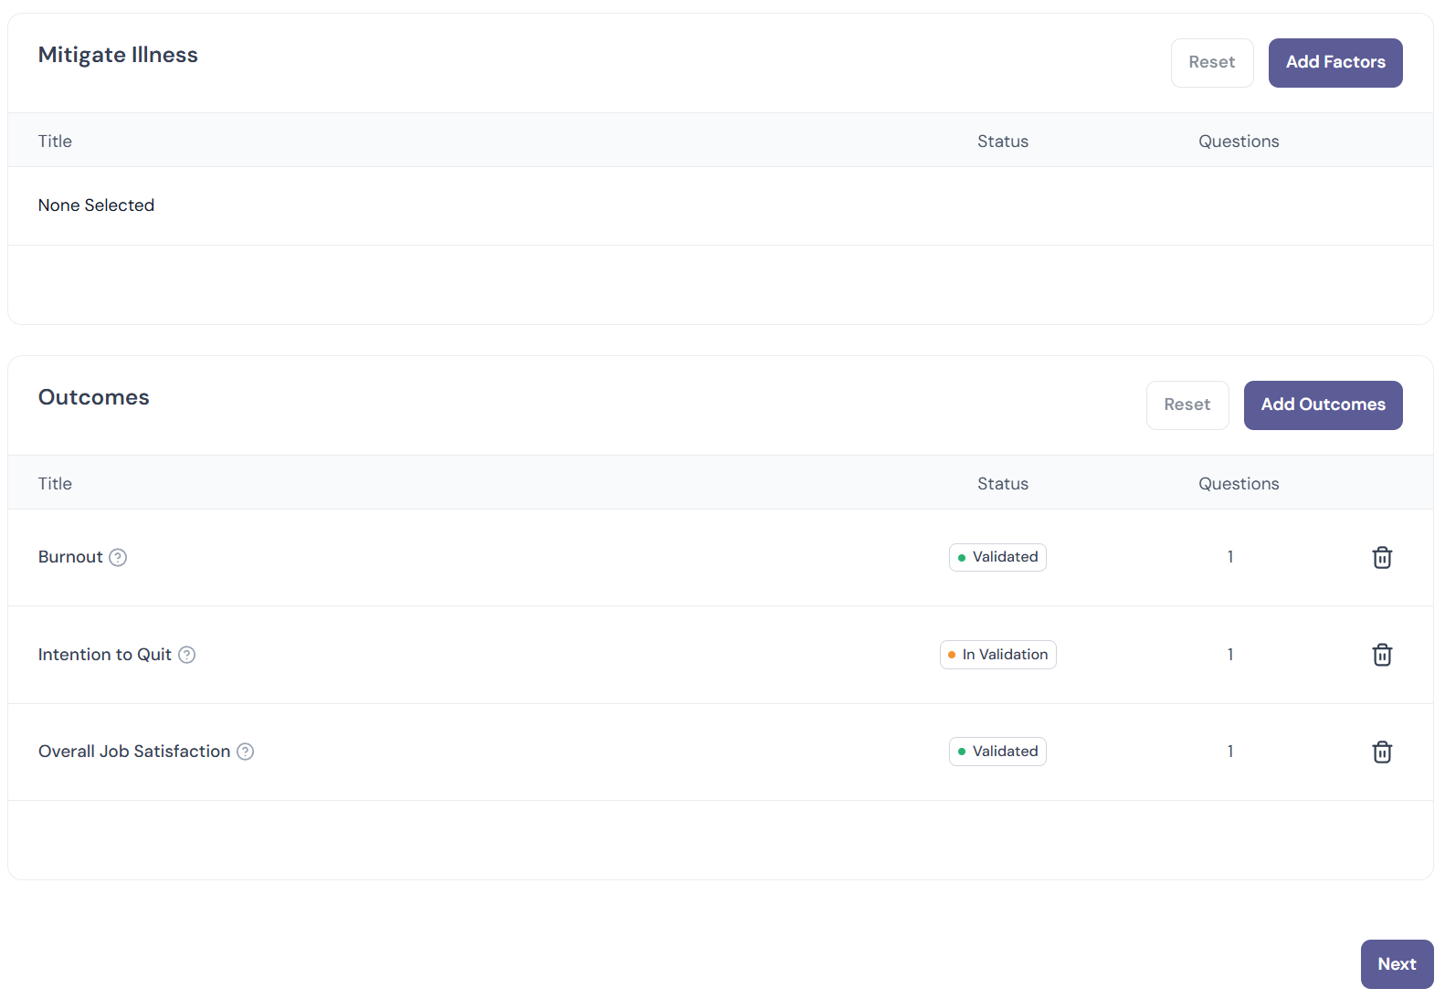Select the Burnout title text
Image resolution: width=1445 pixels, height=999 pixels.
pos(70,557)
